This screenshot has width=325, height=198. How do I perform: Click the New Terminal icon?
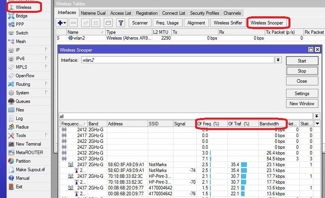(11, 144)
